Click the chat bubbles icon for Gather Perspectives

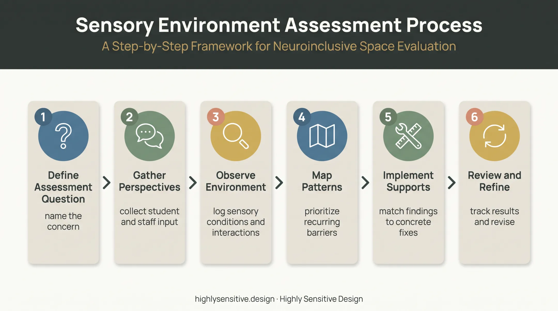point(150,136)
